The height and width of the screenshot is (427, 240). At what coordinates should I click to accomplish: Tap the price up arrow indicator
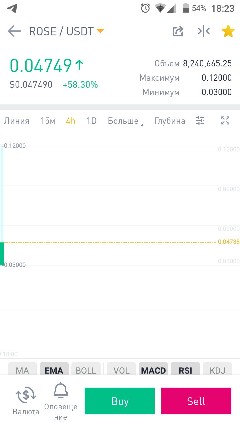(x=79, y=65)
